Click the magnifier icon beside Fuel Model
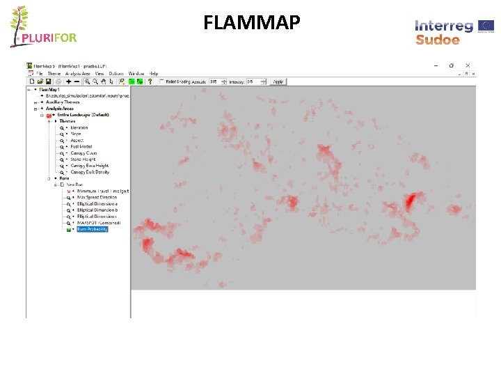 tap(62, 147)
